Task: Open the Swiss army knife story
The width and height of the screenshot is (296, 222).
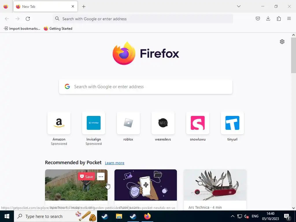Action: (215, 185)
